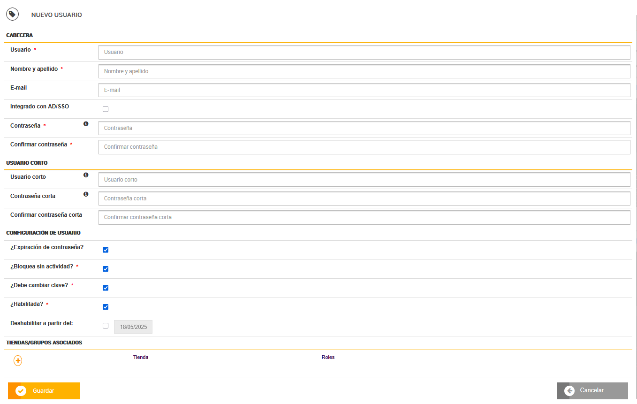Click the tag icon beside Nuevo Usuario
637x404 pixels.
click(12, 15)
